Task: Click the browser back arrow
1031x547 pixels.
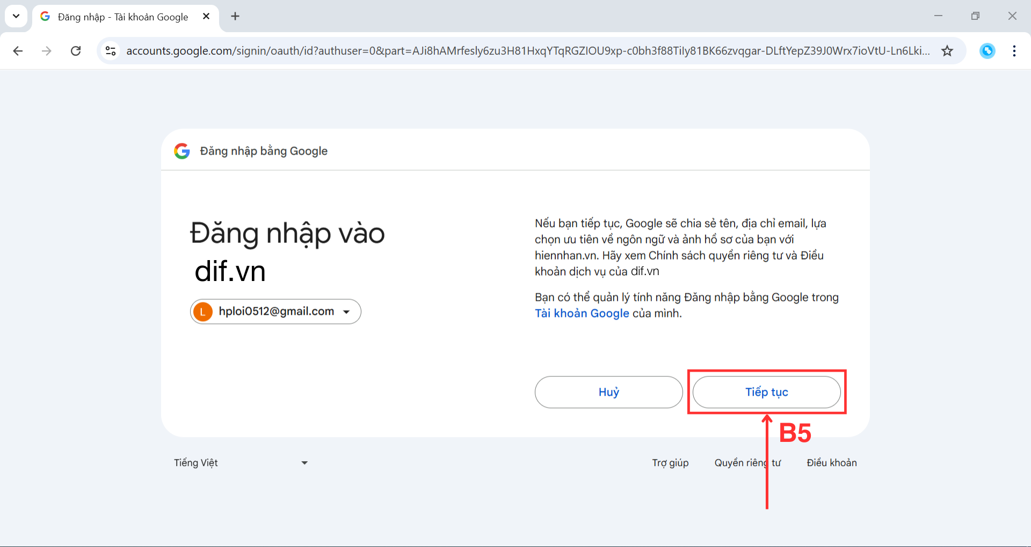Action: point(18,51)
